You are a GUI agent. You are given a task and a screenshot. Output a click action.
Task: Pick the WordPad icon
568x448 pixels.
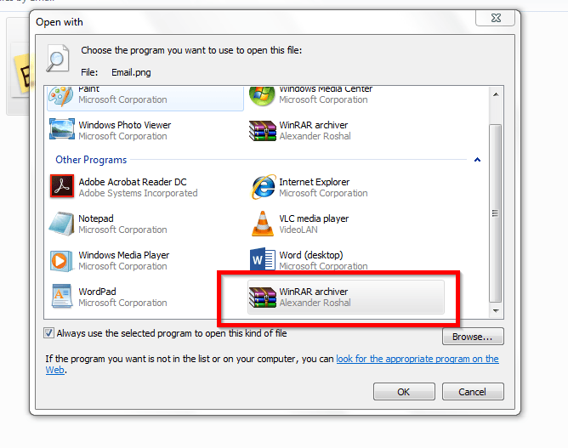(x=61, y=296)
